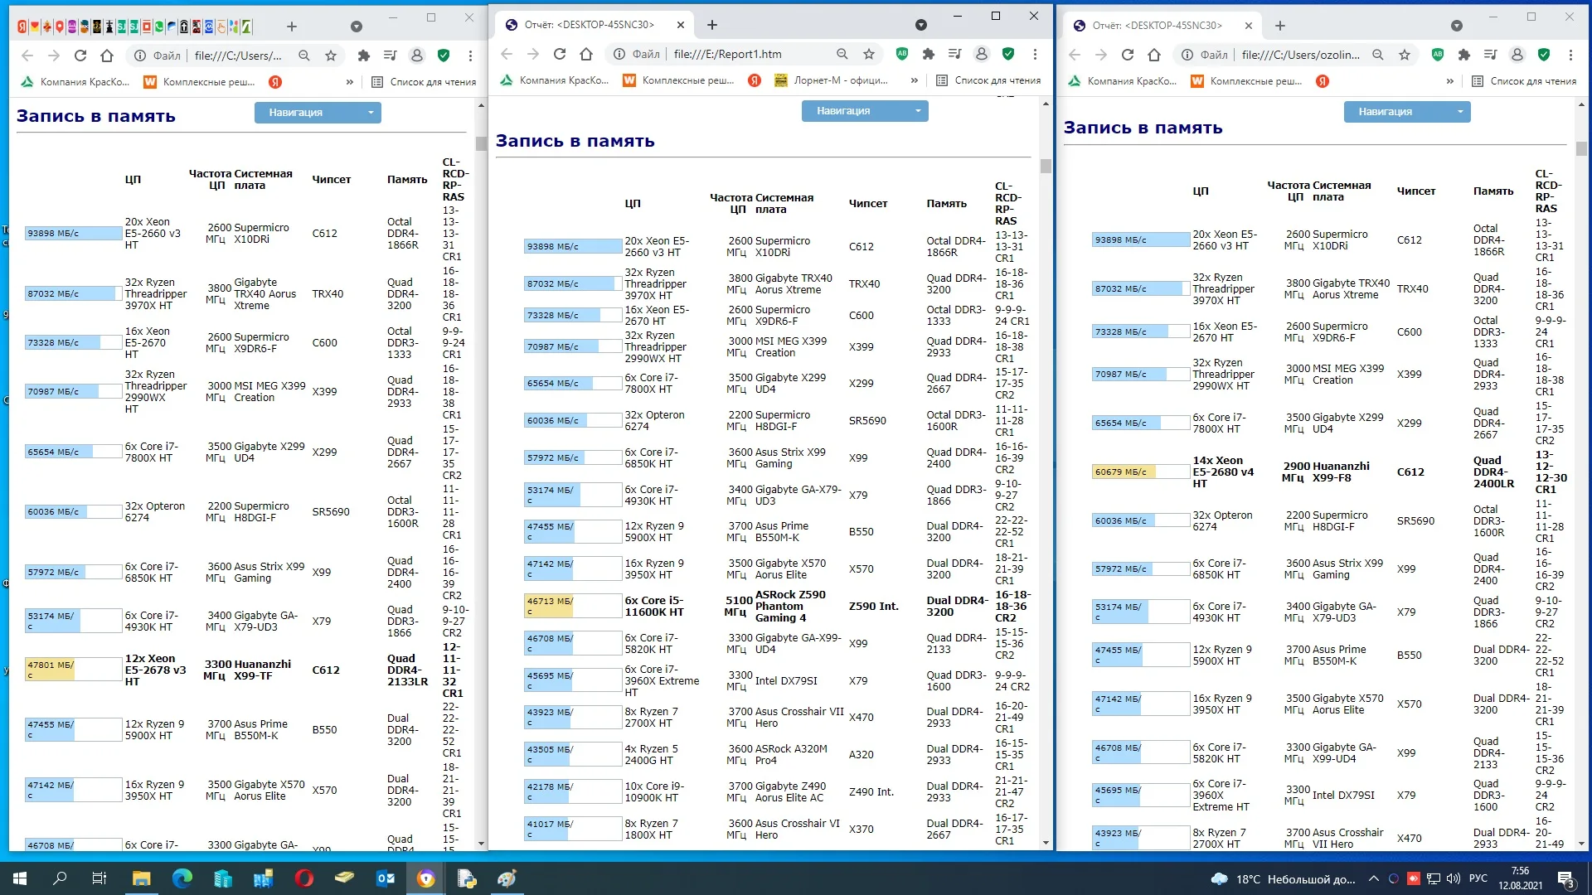Expand Навигация dropdown in right window
Image resolution: width=1592 pixels, height=895 pixels.
pyautogui.click(x=1407, y=112)
